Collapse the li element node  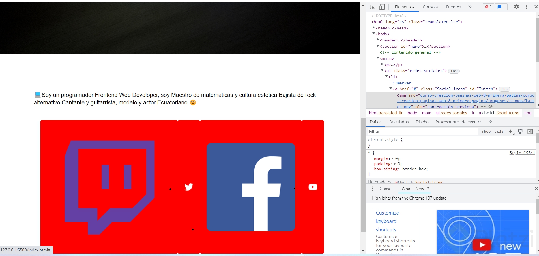pos(386,76)
